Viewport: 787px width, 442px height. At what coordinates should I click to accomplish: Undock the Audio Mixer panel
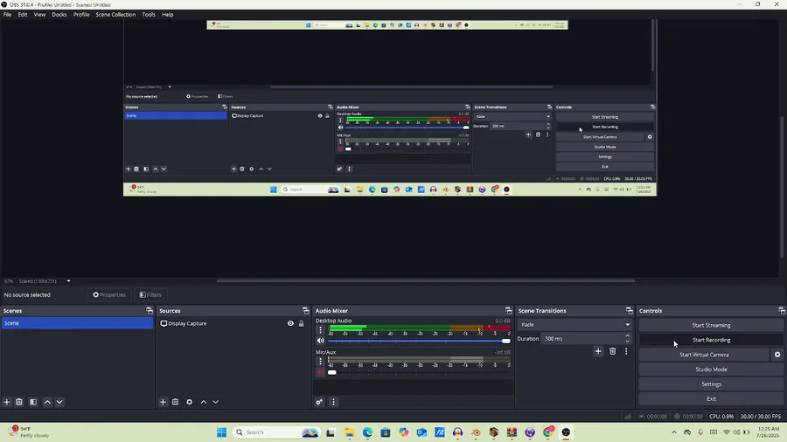[x=508, y=311]
